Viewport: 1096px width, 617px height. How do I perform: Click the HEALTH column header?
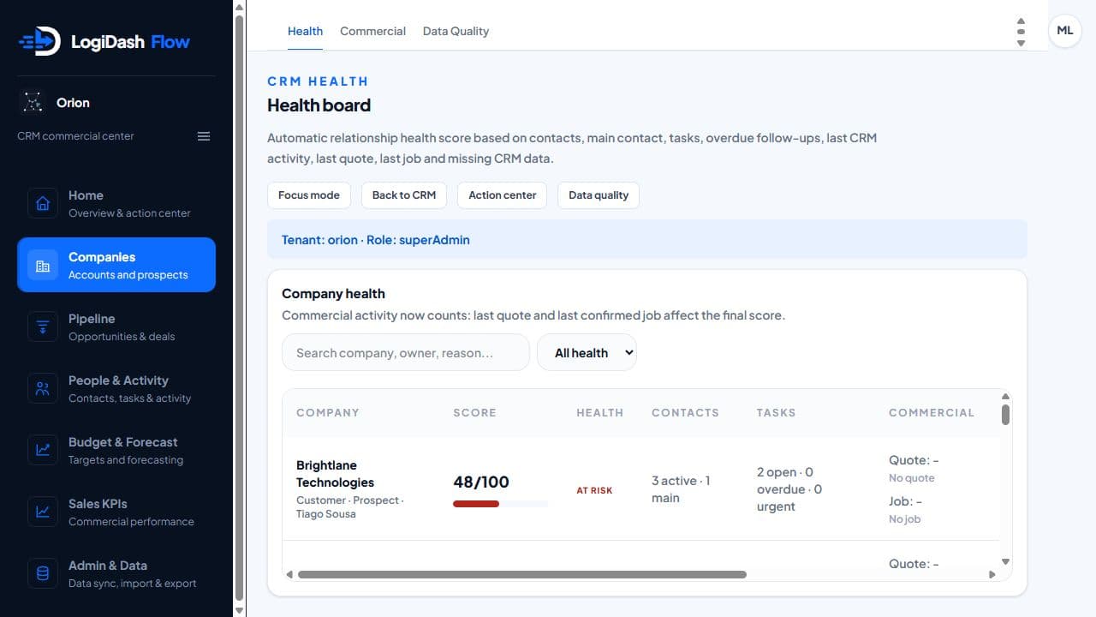(x=600, y=412)
